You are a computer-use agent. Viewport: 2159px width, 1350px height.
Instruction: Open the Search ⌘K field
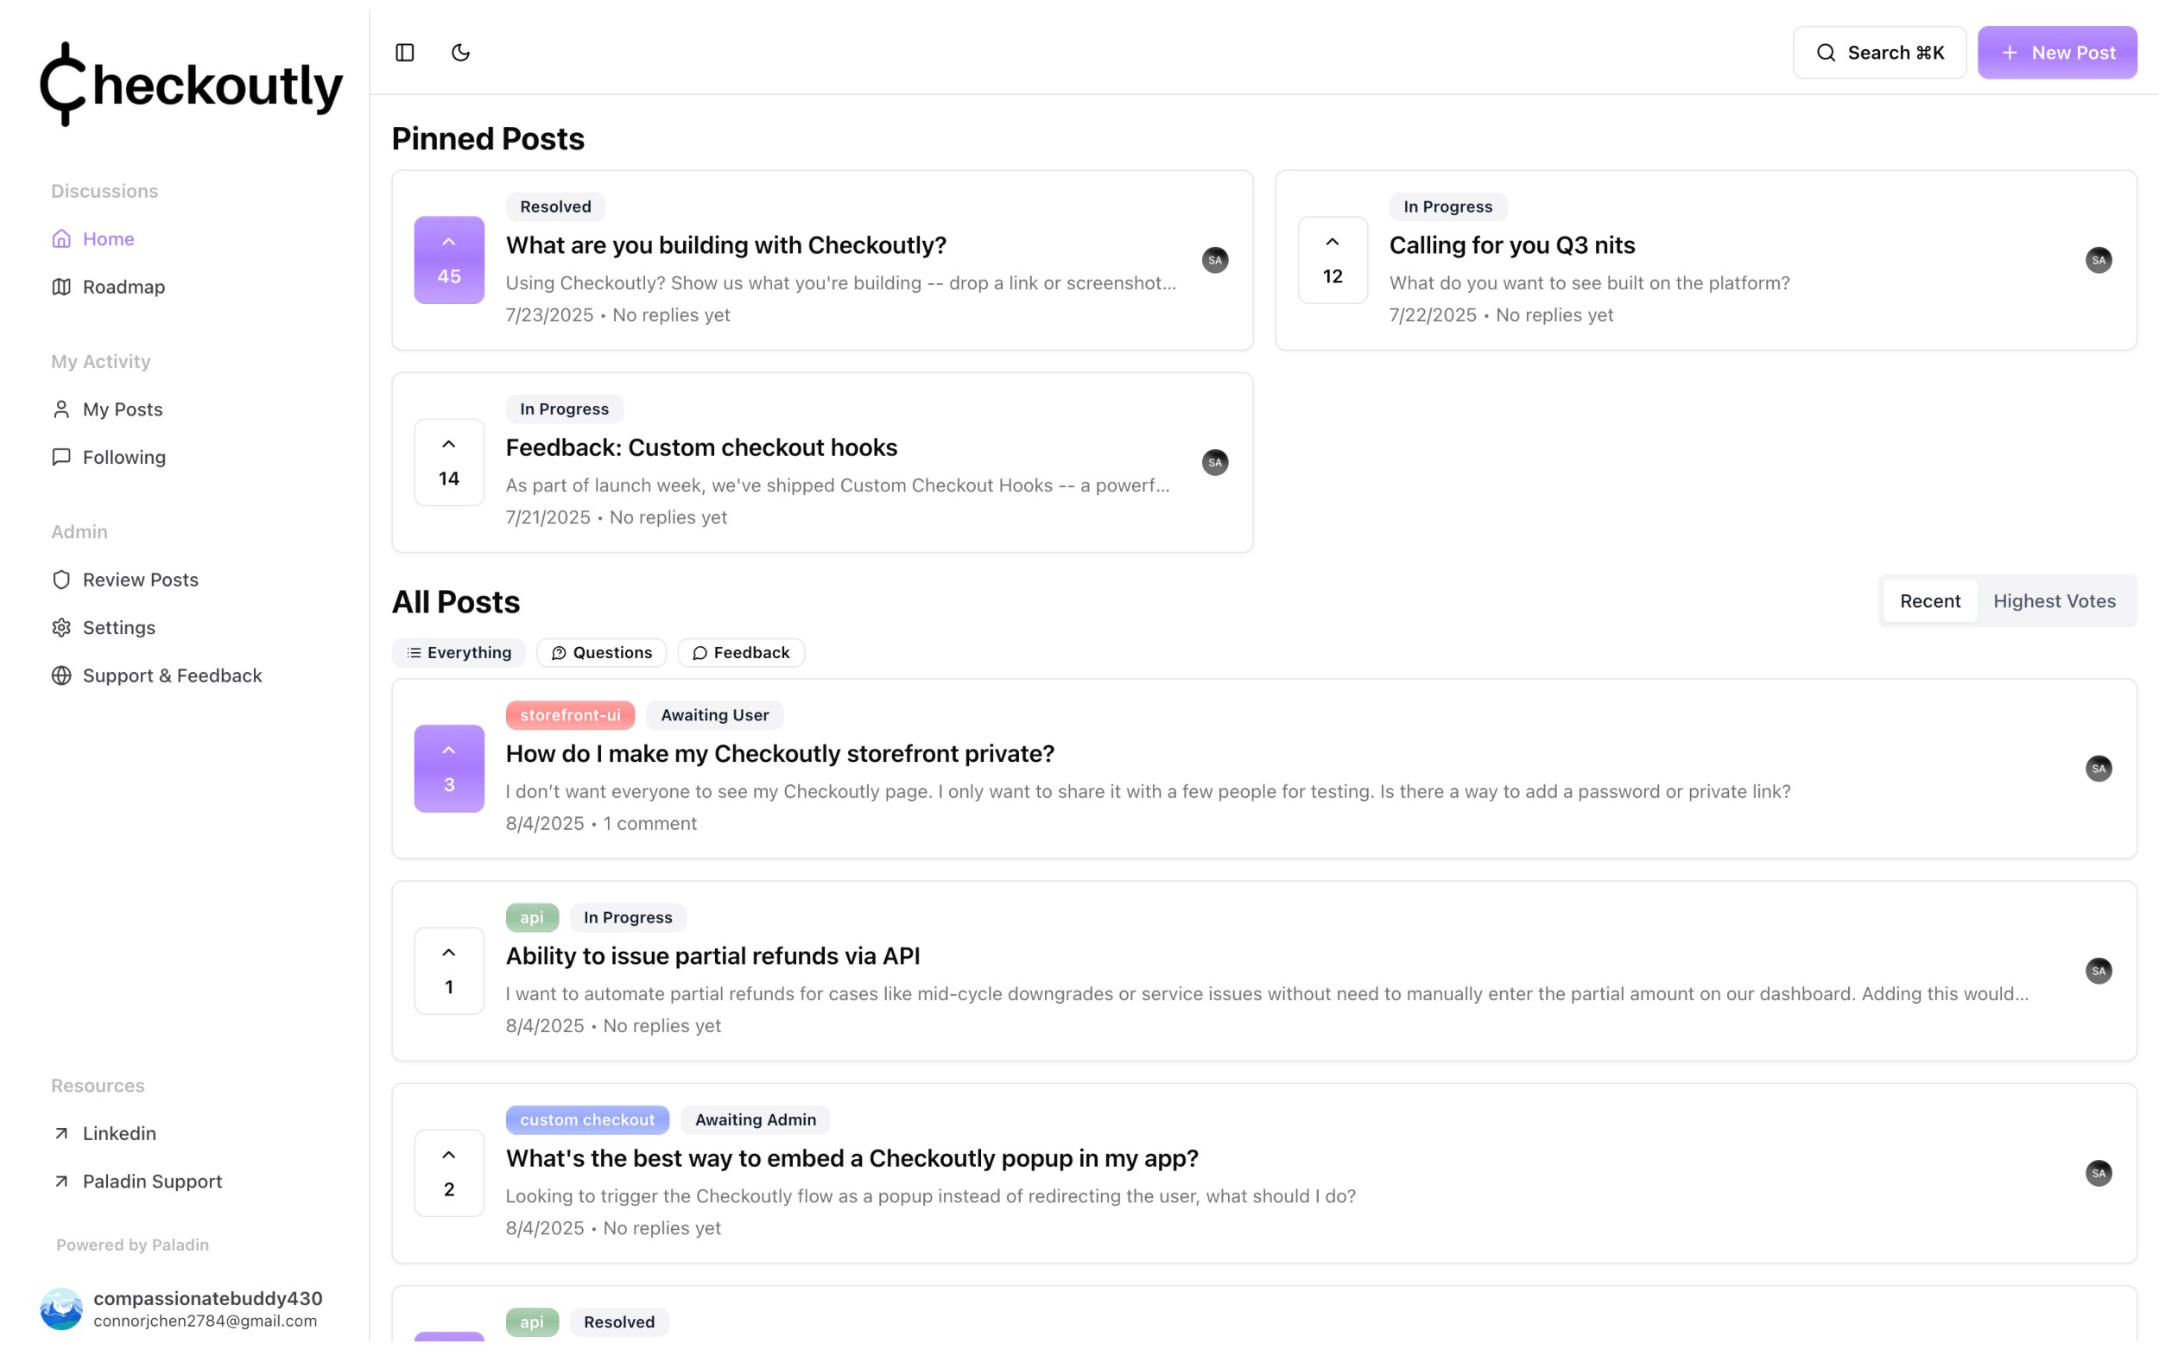tap(1878, 53)
